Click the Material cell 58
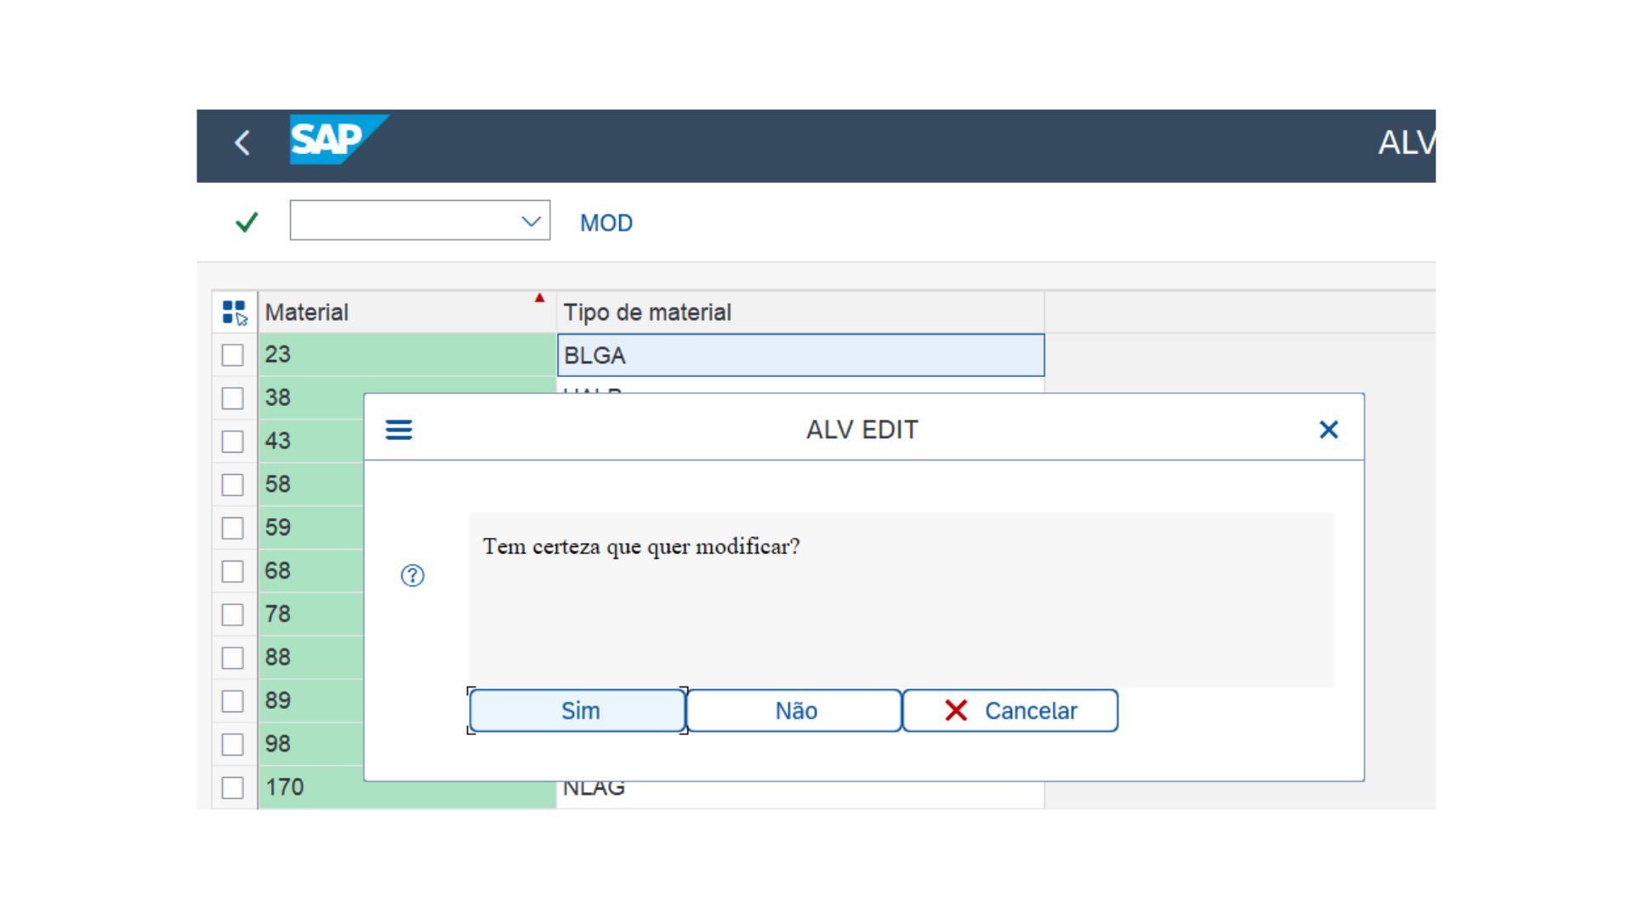Screen dimensions: 1633x919 (311, 485)
